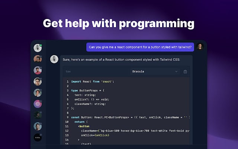The width and height of the screenshot is (238, 149).
Task: Click the 'Get help with programming' heading
Action: [x=119, y=23]
